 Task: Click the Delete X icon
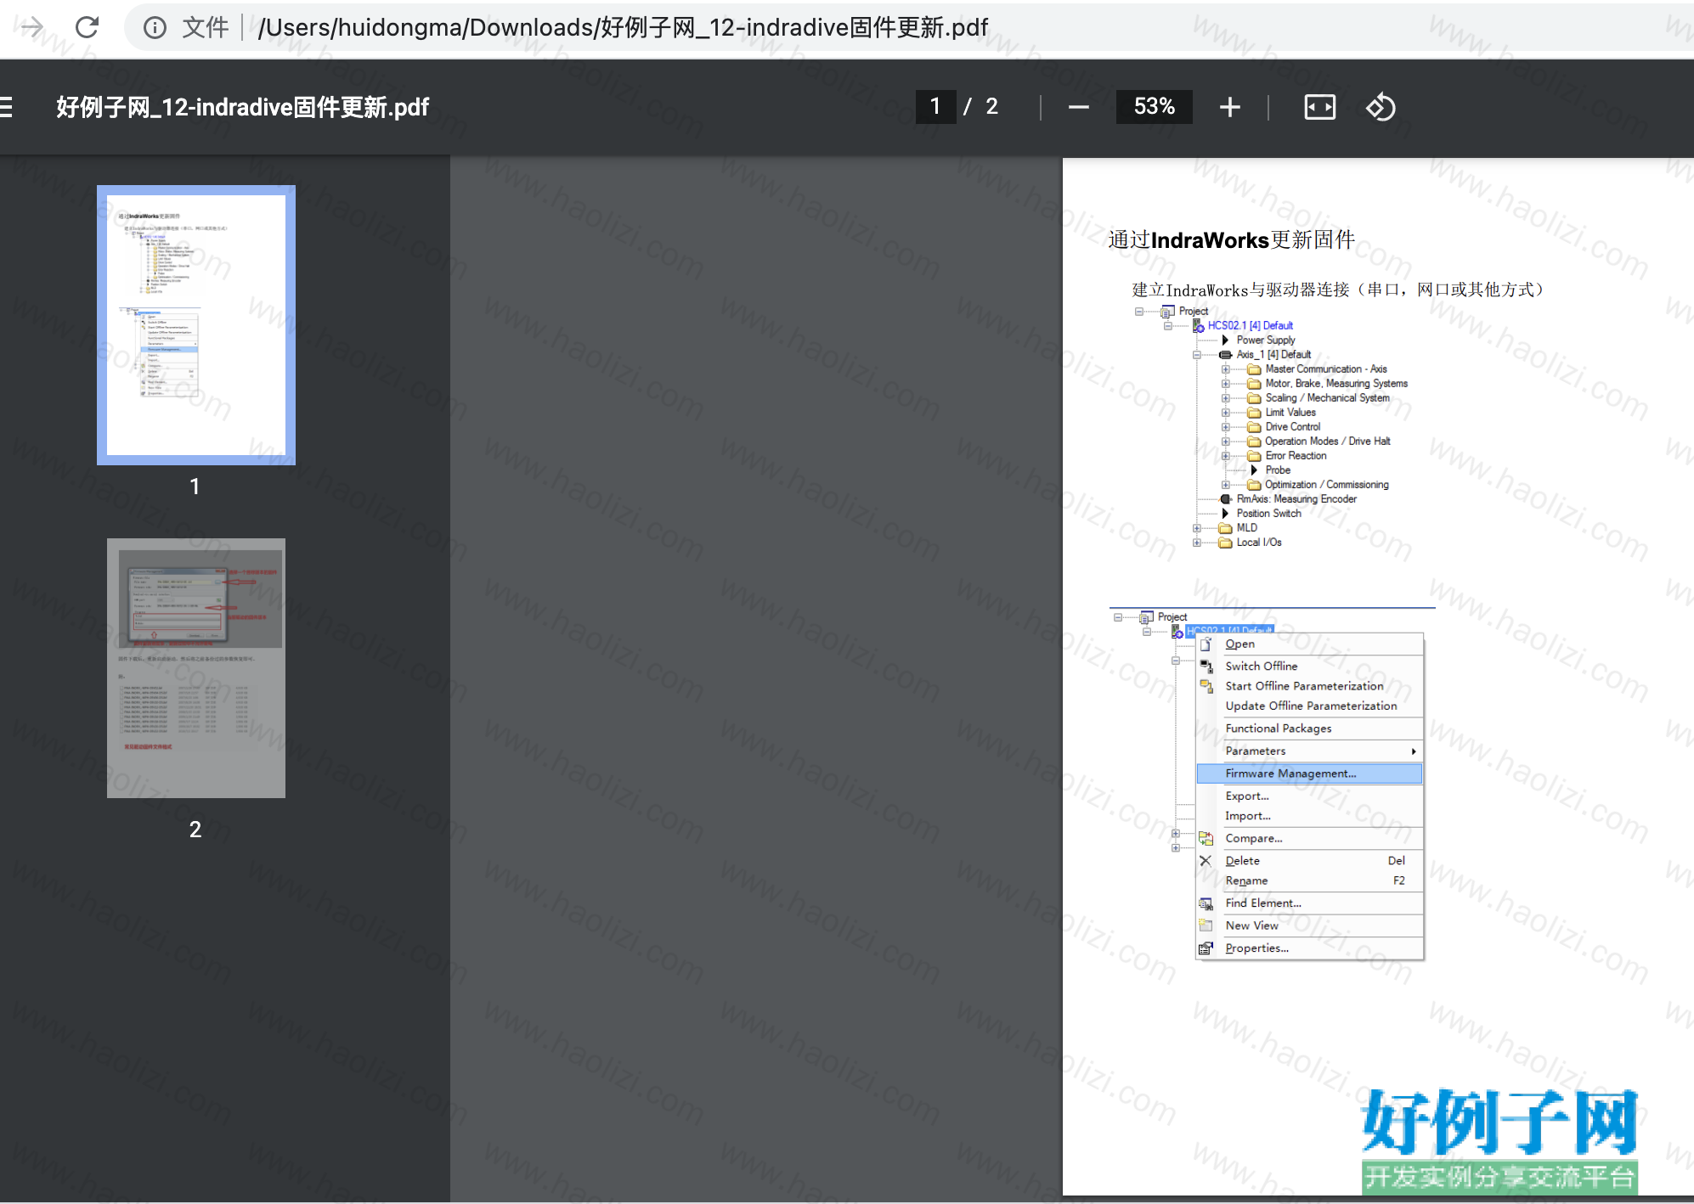1206,861
